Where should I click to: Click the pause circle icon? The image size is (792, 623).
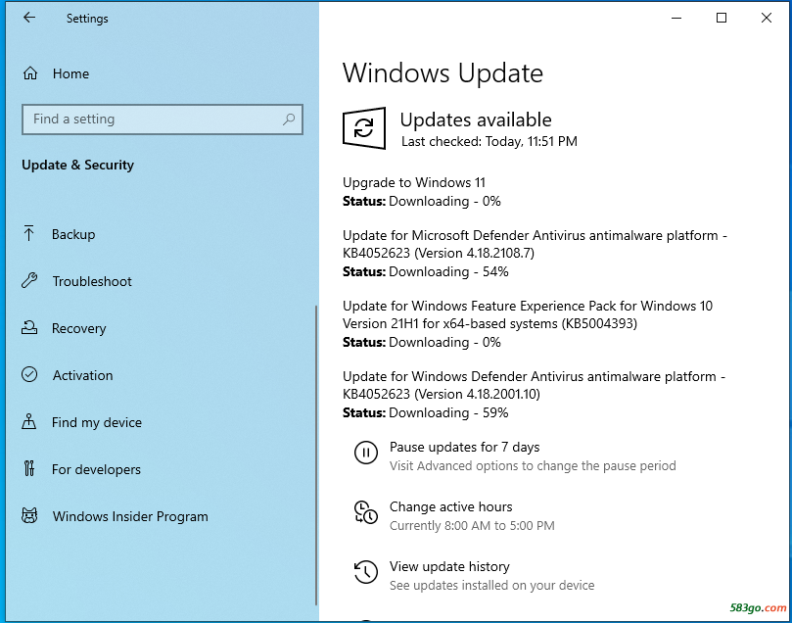coord(366,453)
